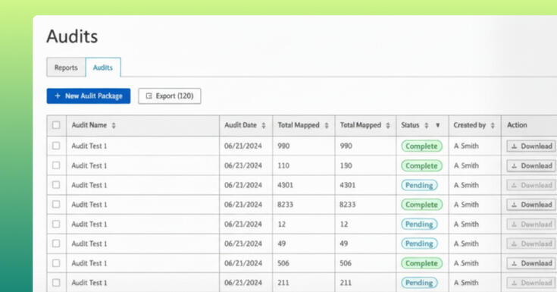
Task: Click the Export (120) button
Action: point(170,96)
